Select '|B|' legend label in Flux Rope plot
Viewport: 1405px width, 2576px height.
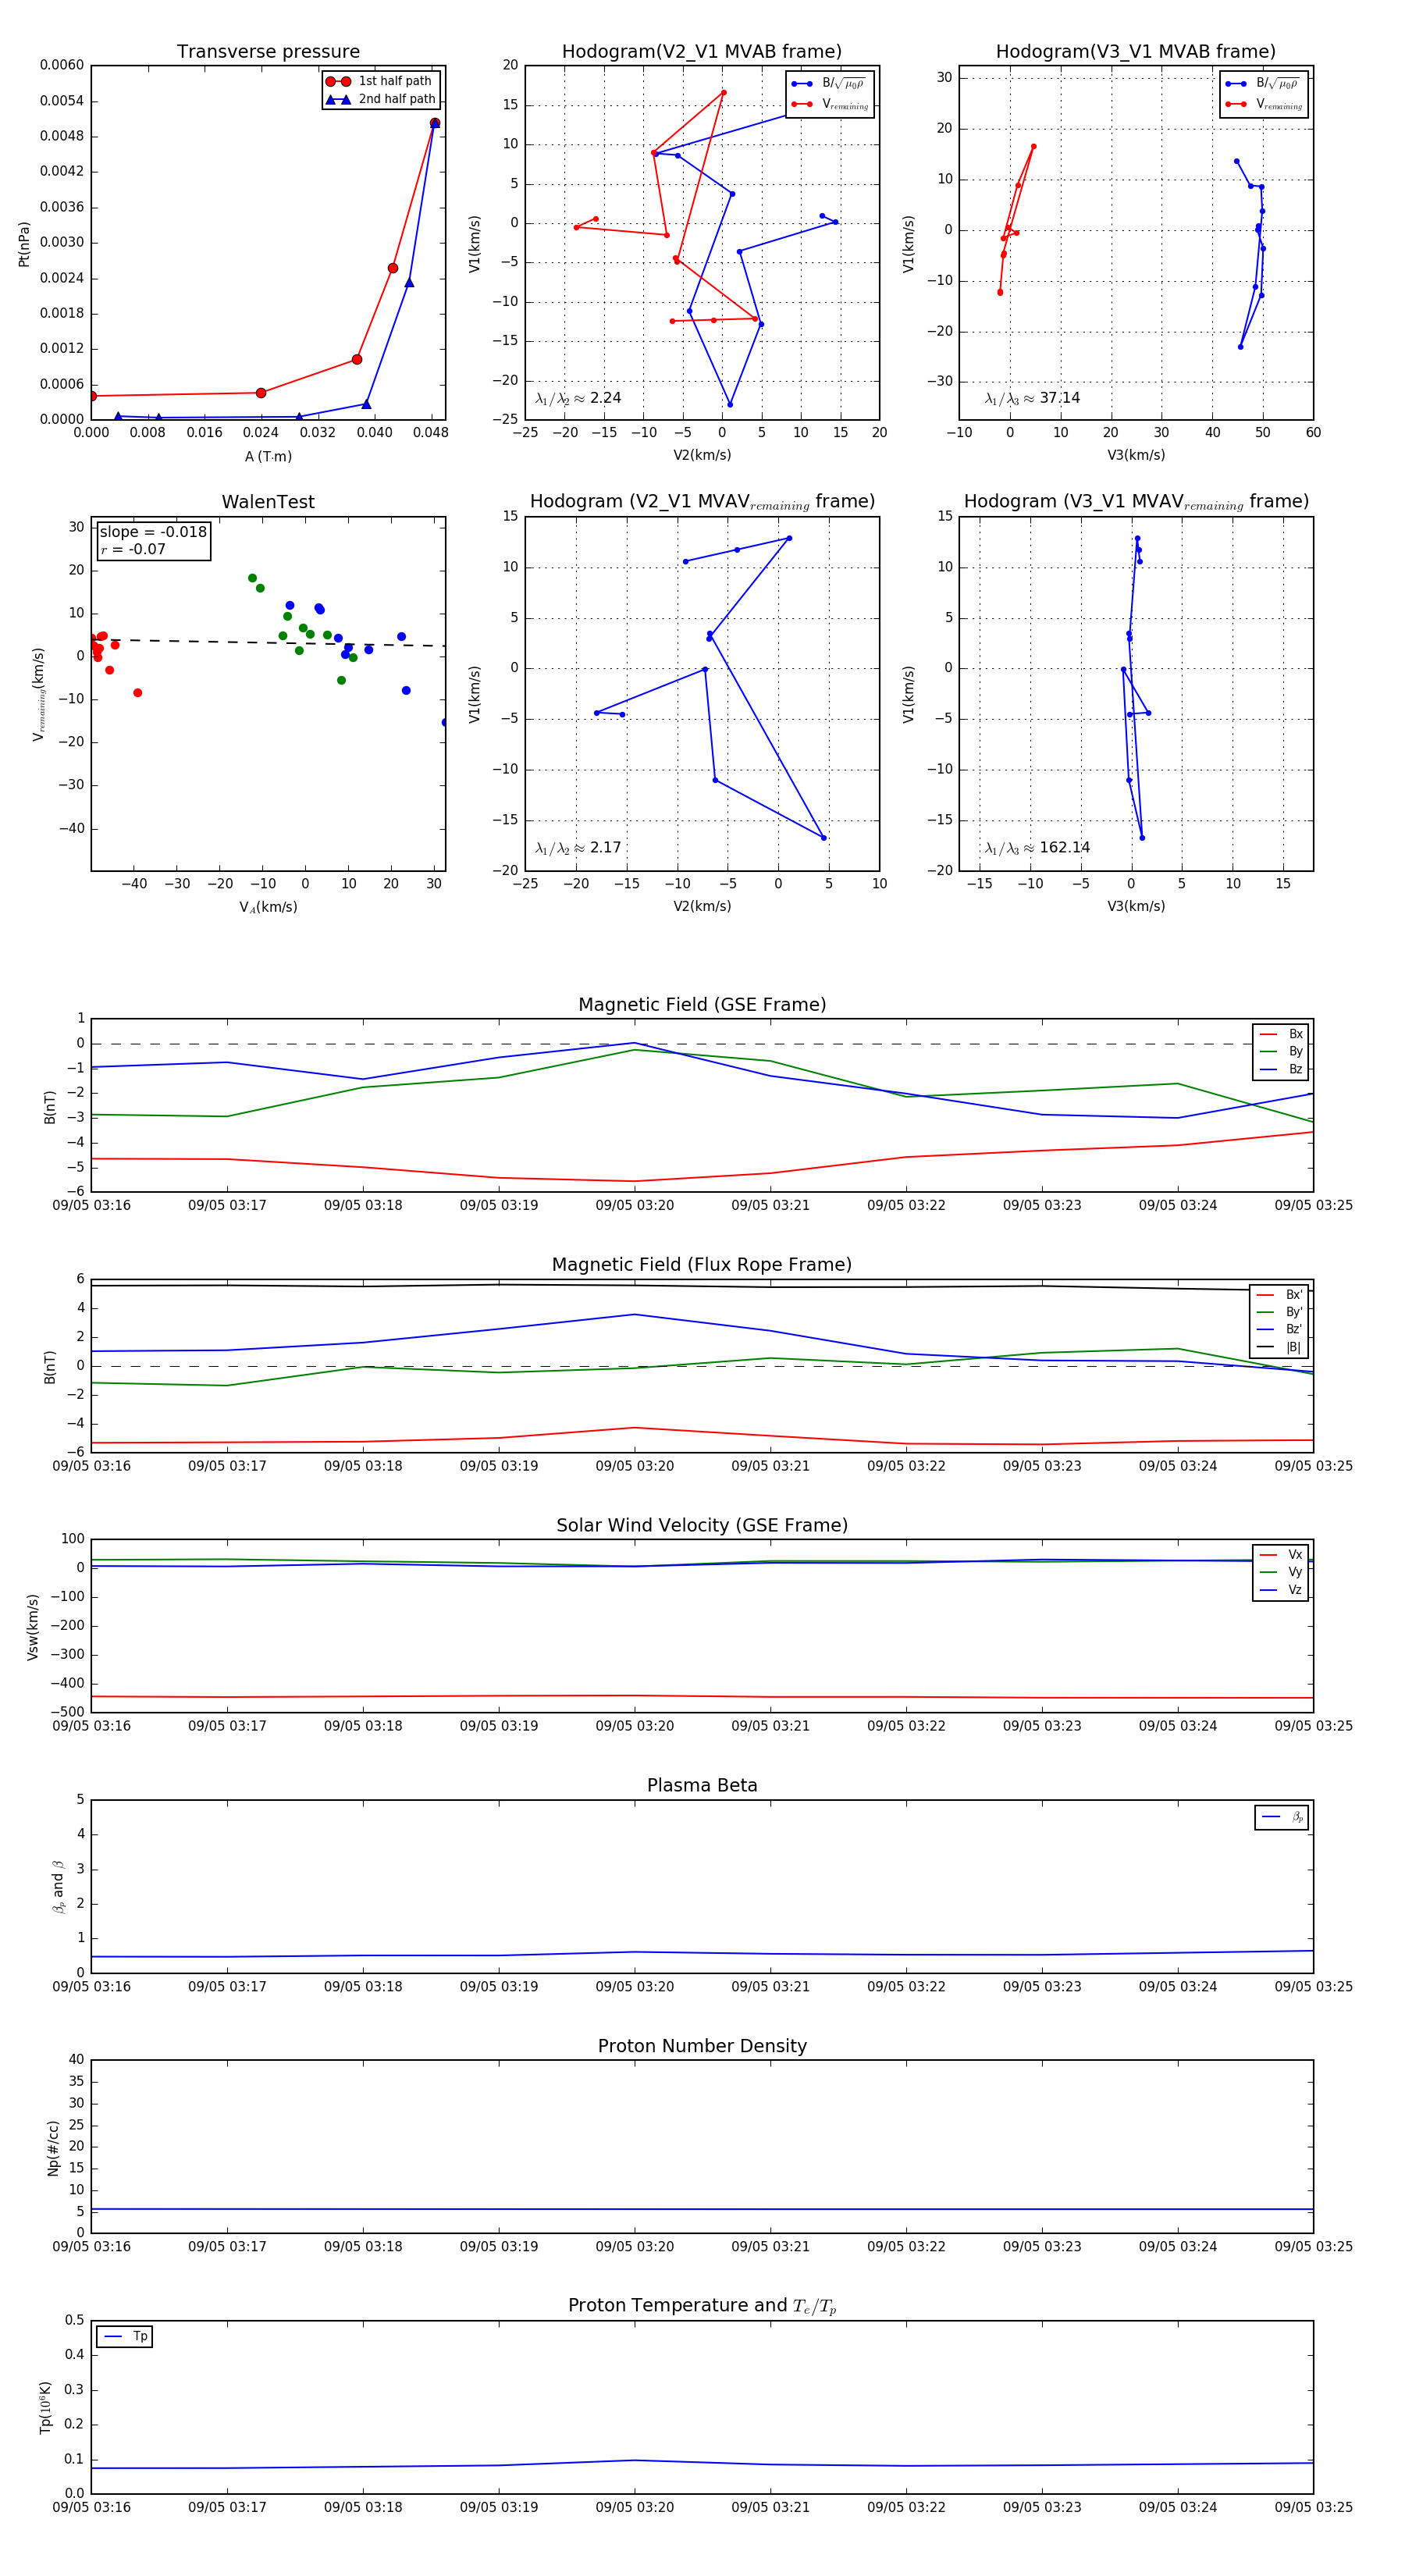pos(1293,1347)
